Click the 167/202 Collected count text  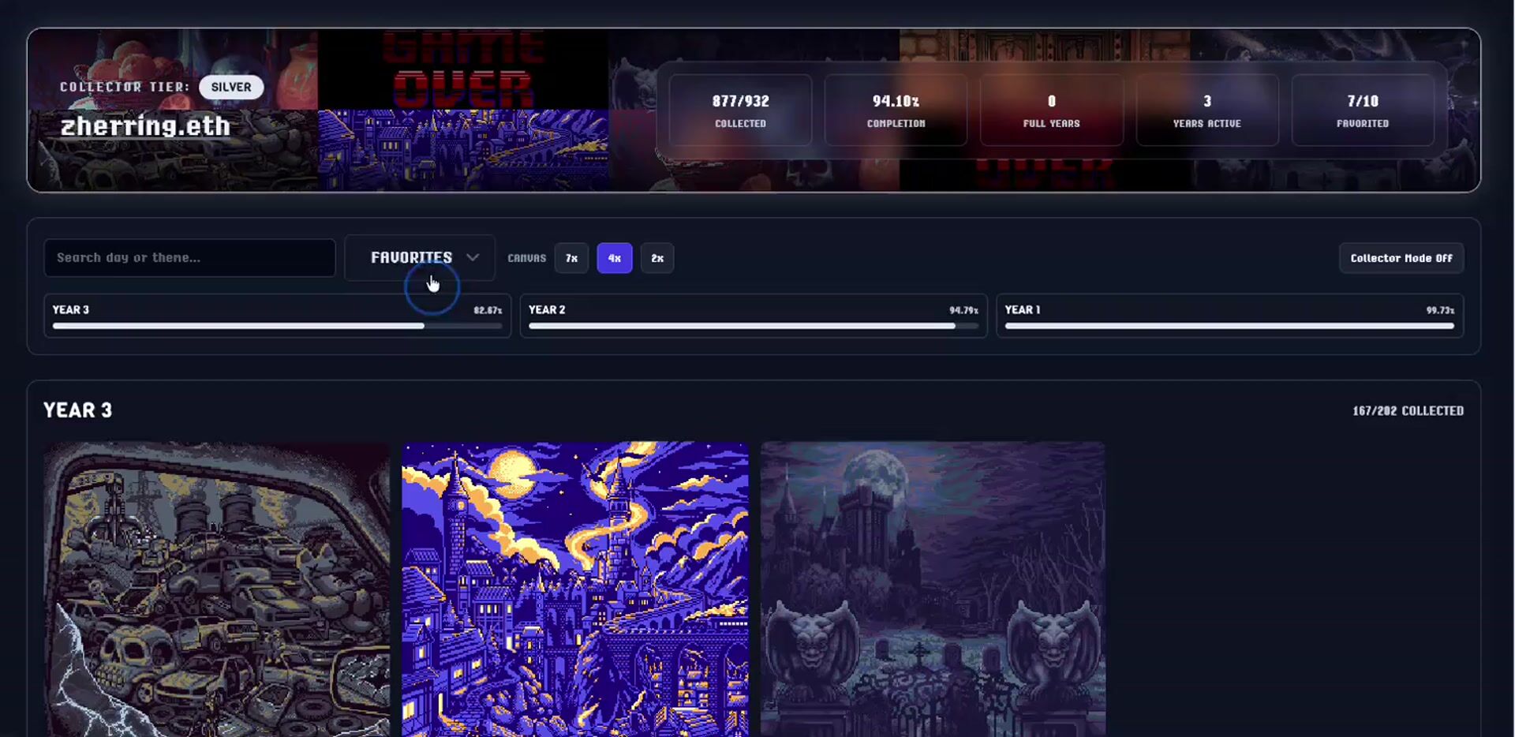pyautogui.click(x=1408, y=411)
